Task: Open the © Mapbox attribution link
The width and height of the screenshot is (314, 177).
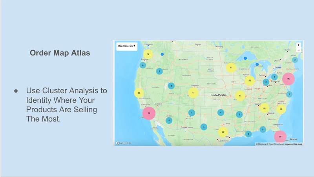Action: [261, 144]
